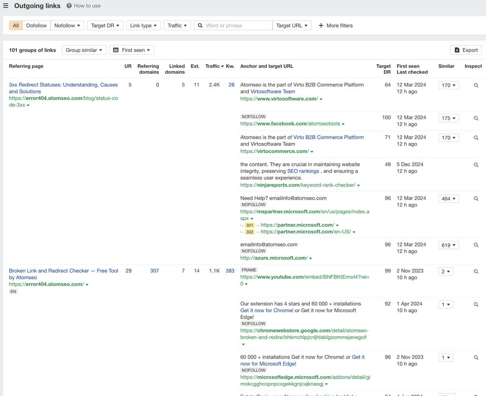
Task: Open 3xx Redirect Statuses referring page link
Action: tap(63, 88)
